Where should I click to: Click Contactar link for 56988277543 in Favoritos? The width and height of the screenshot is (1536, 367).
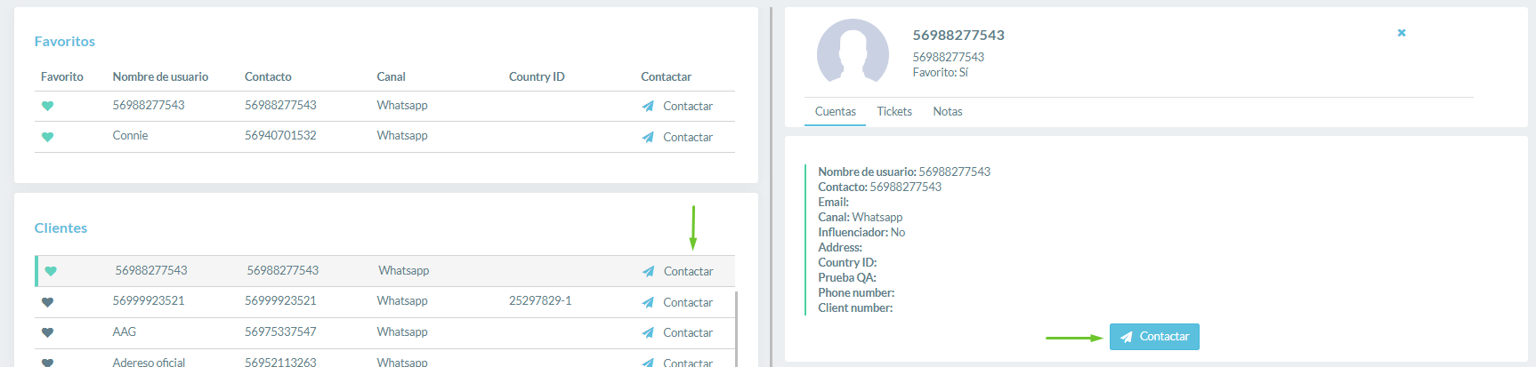[688, 106]
